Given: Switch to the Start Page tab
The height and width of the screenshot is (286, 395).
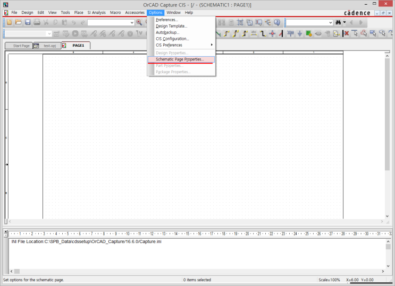Looking at the screenshot, I should point(19,46).
